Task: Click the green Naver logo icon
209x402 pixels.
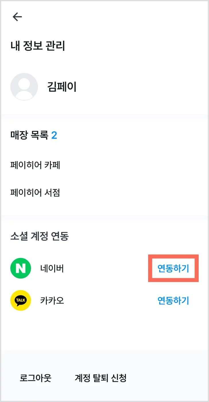Action: click(x=20, y=268)
